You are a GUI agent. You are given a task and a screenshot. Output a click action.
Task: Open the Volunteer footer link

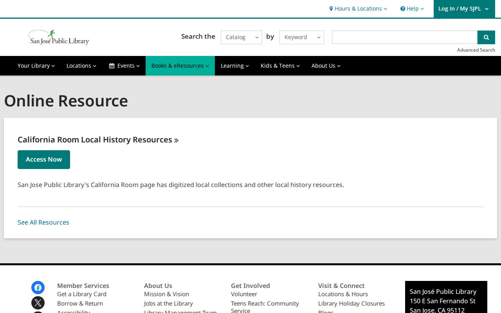pos(244,294)
